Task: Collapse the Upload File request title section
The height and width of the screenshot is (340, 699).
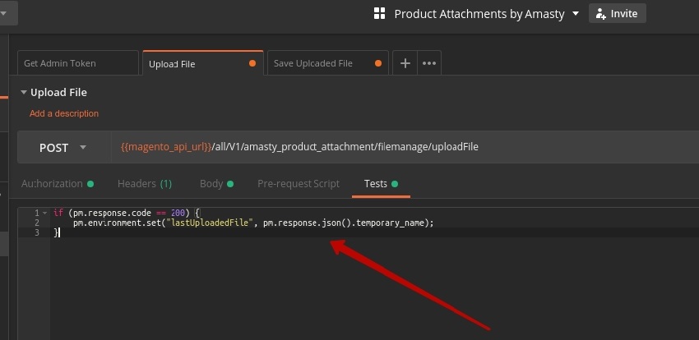Action: [x=23, y=93]
